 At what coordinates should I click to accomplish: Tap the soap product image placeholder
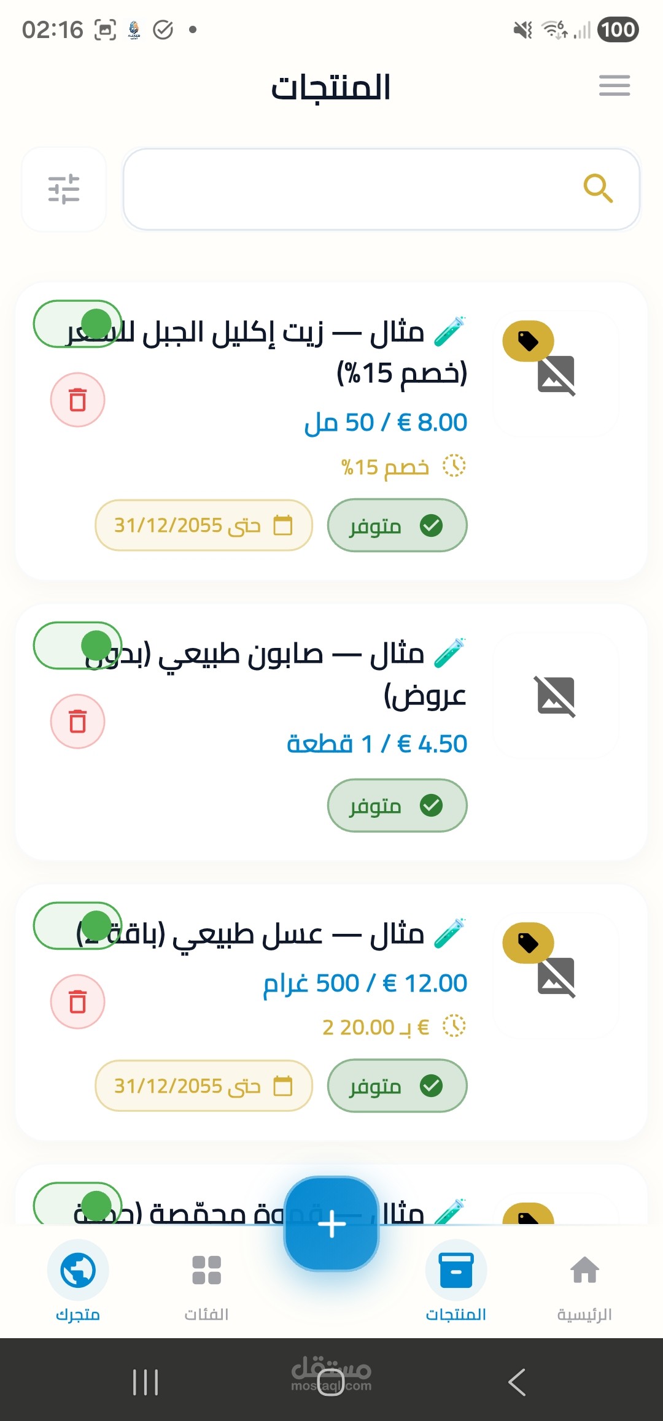click(556, 696)
